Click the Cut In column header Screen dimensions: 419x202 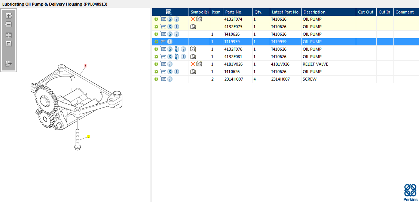[384, 12]
